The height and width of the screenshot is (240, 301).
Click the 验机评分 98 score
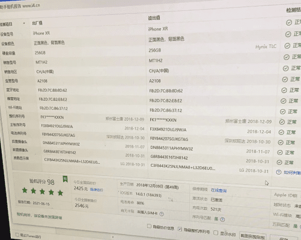[42, 182]
